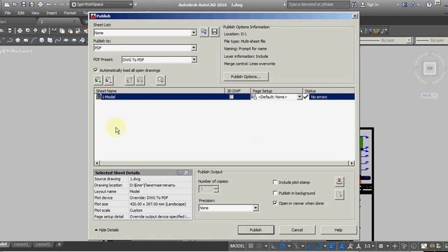Click the Sheet Name column header
The image size is (448, 252).
pyautogui.click(x=160, y=91)
